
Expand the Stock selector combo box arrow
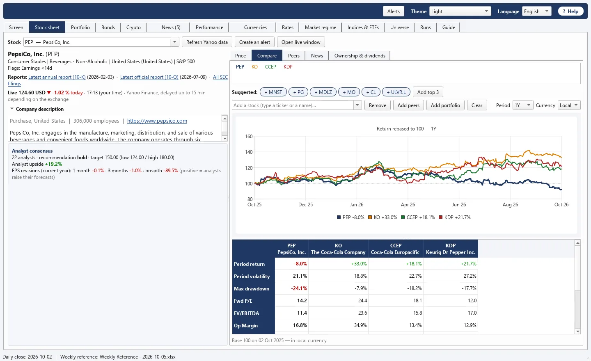tap(175, 42)
